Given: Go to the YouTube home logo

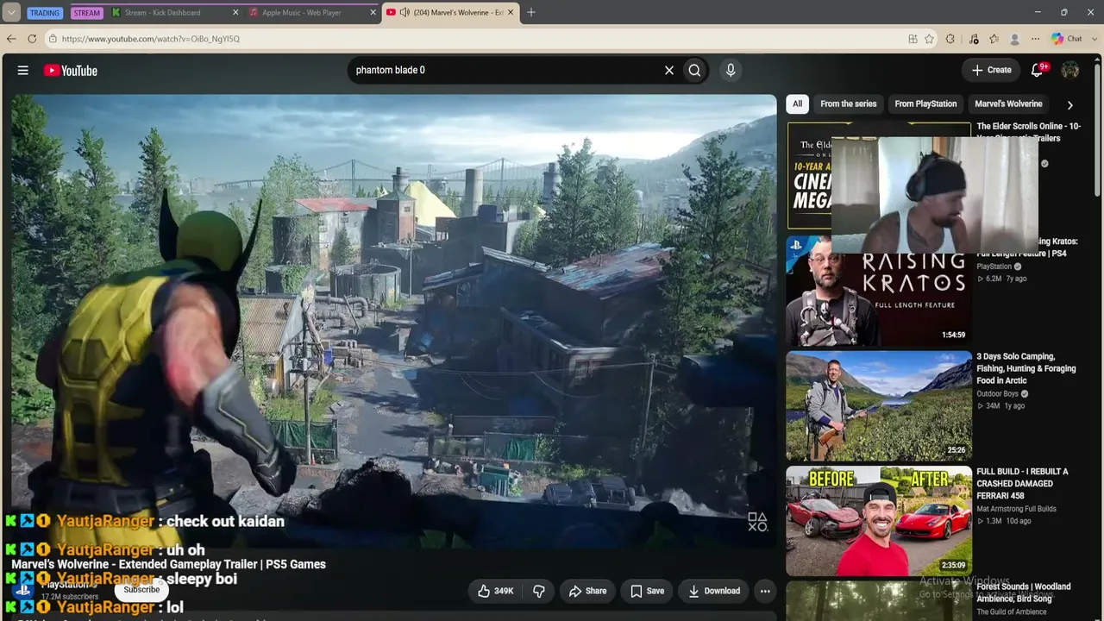Looking at the screenshot, I should (x=71, y=71).
